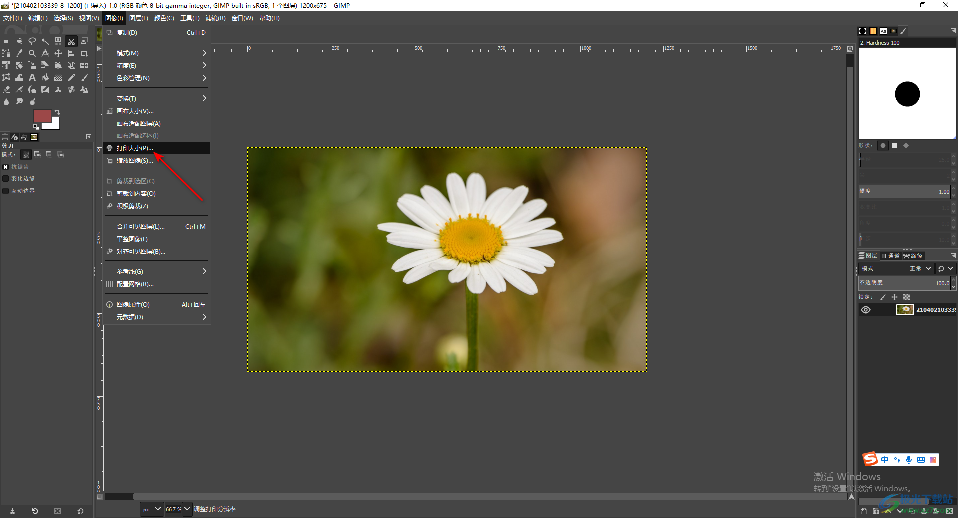Choose 画布大小(V)... from the menu
Screen dimensions: 958x518
[157, 111]
